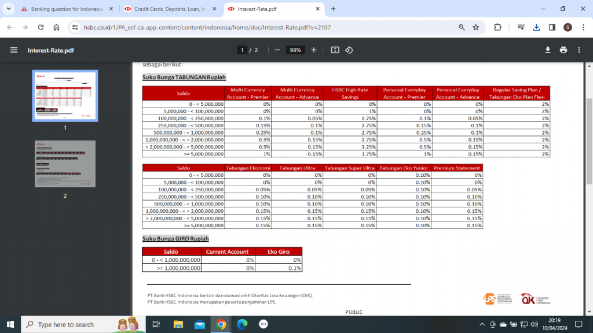Open a new browser tab
This screenshot has width=593, height=333.
click(333, 9)
